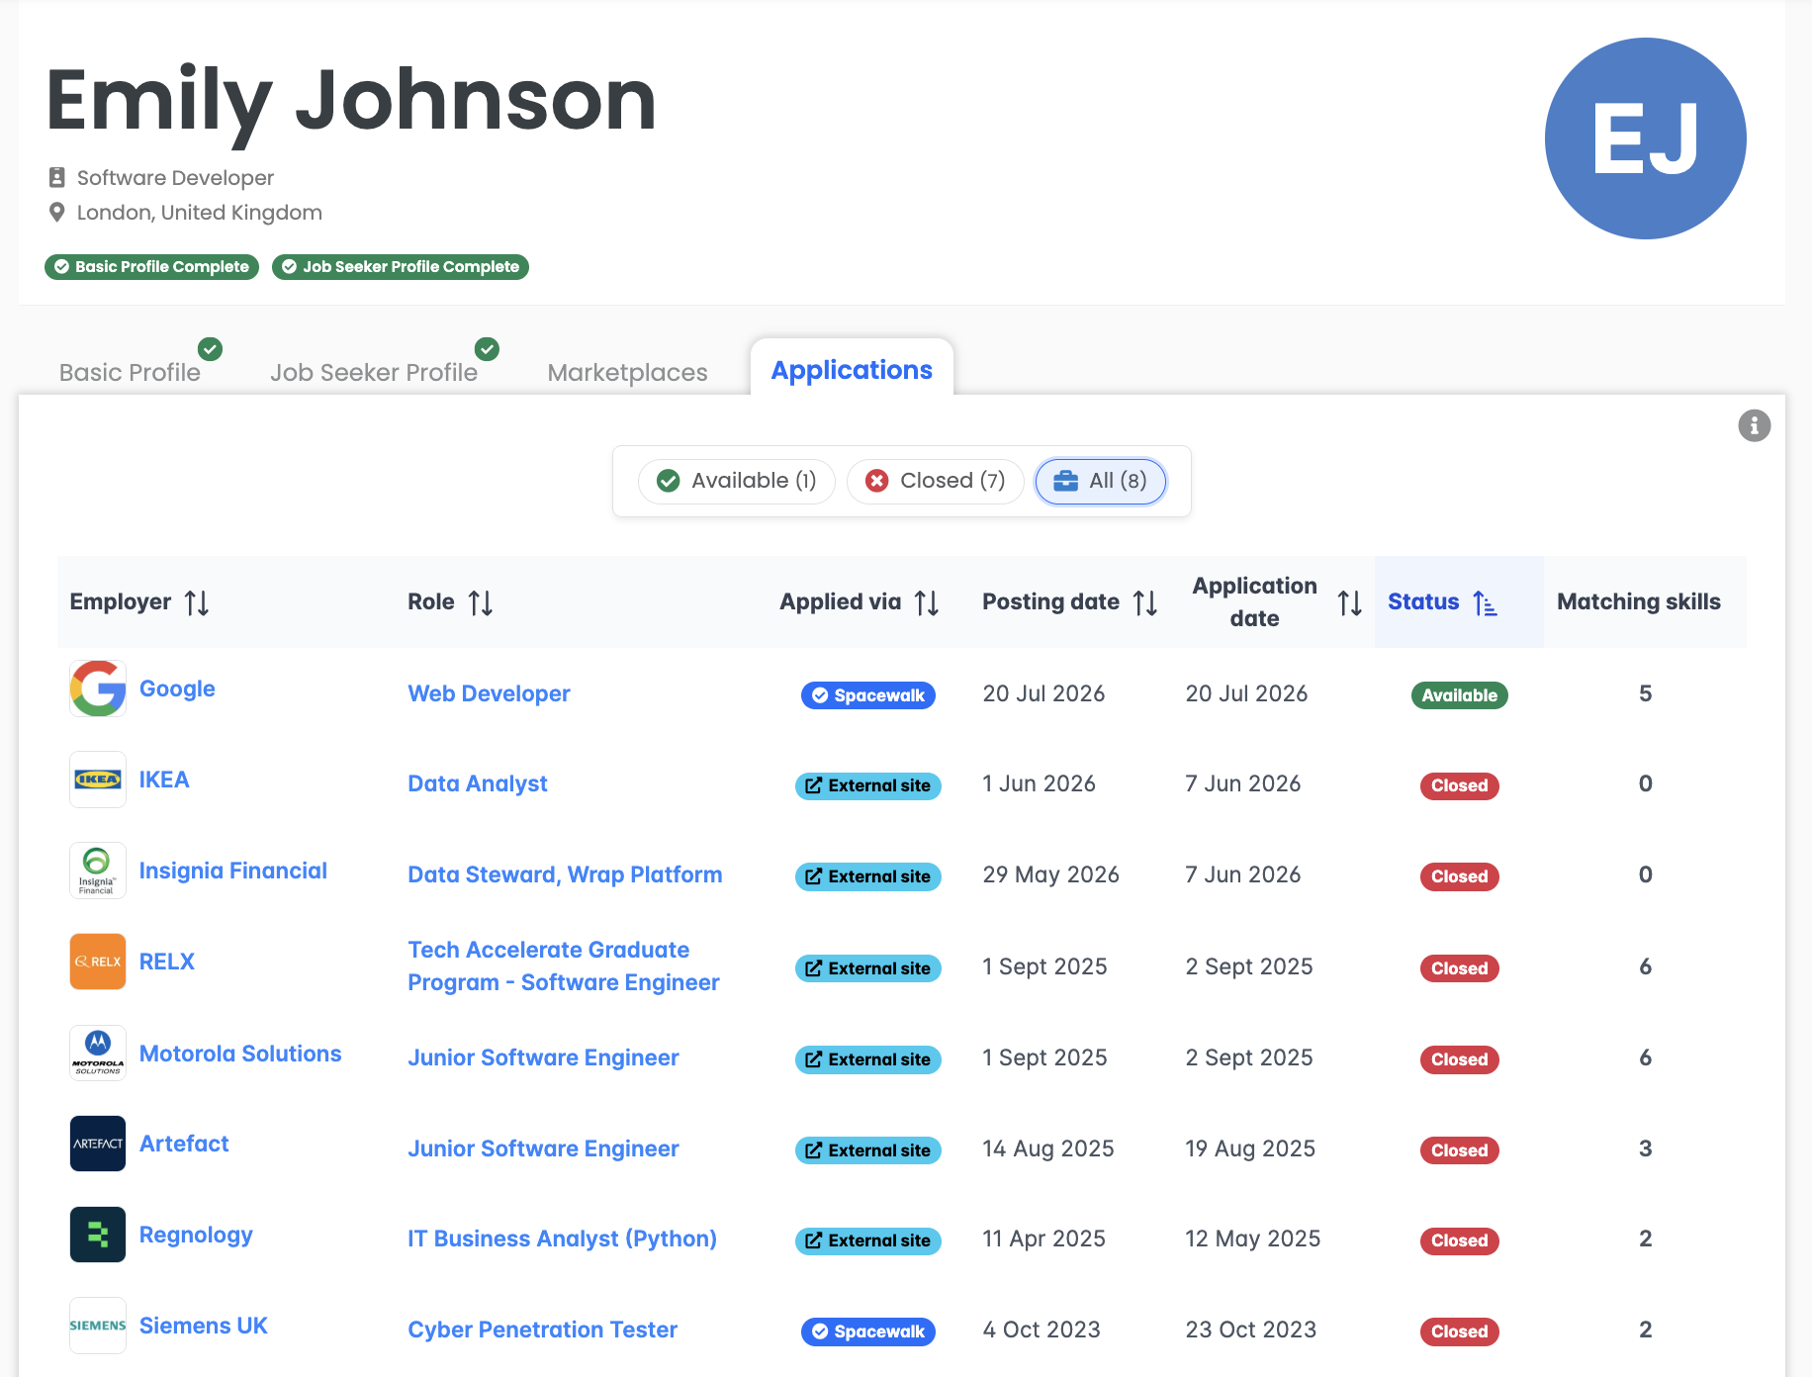This screenshot has width=1812, height=1377.
Task: Open the Google company logo
Action: tap(98, 688)
